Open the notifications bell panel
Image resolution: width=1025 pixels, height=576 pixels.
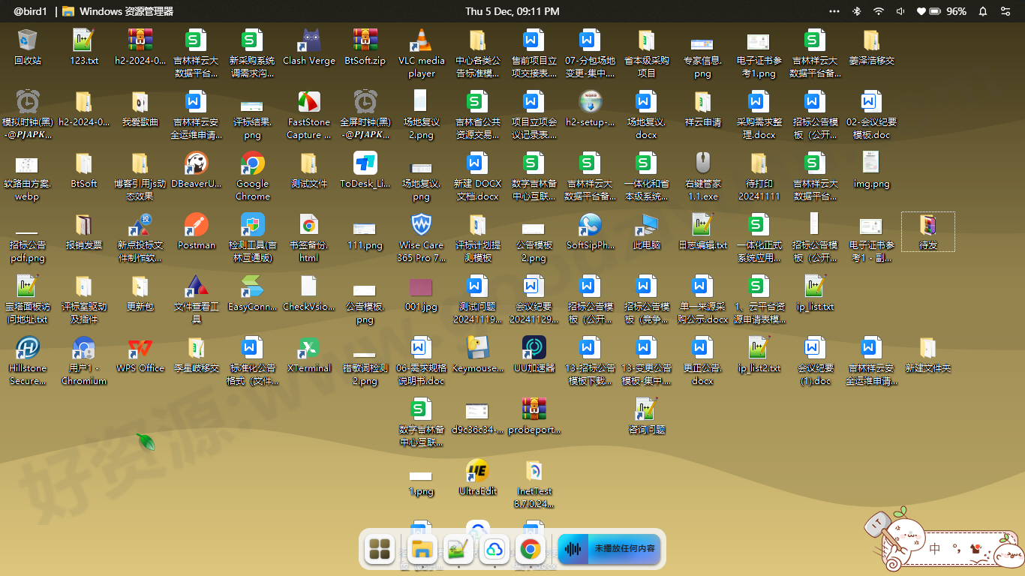point(983,11)
